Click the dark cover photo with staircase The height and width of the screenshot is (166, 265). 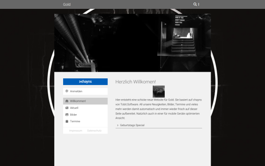pyautogui.click(x=132, y=43)
